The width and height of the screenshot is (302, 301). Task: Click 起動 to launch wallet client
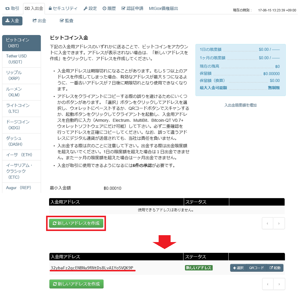275,268
